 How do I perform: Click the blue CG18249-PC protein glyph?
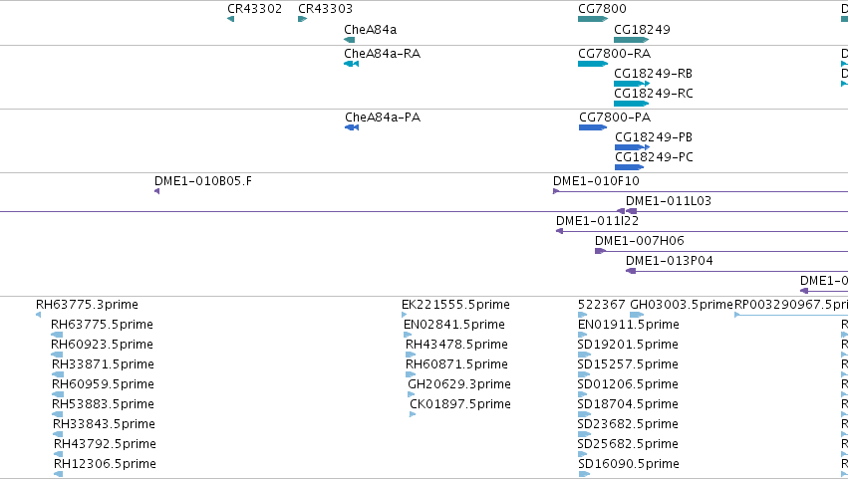[x=629, y=168]
